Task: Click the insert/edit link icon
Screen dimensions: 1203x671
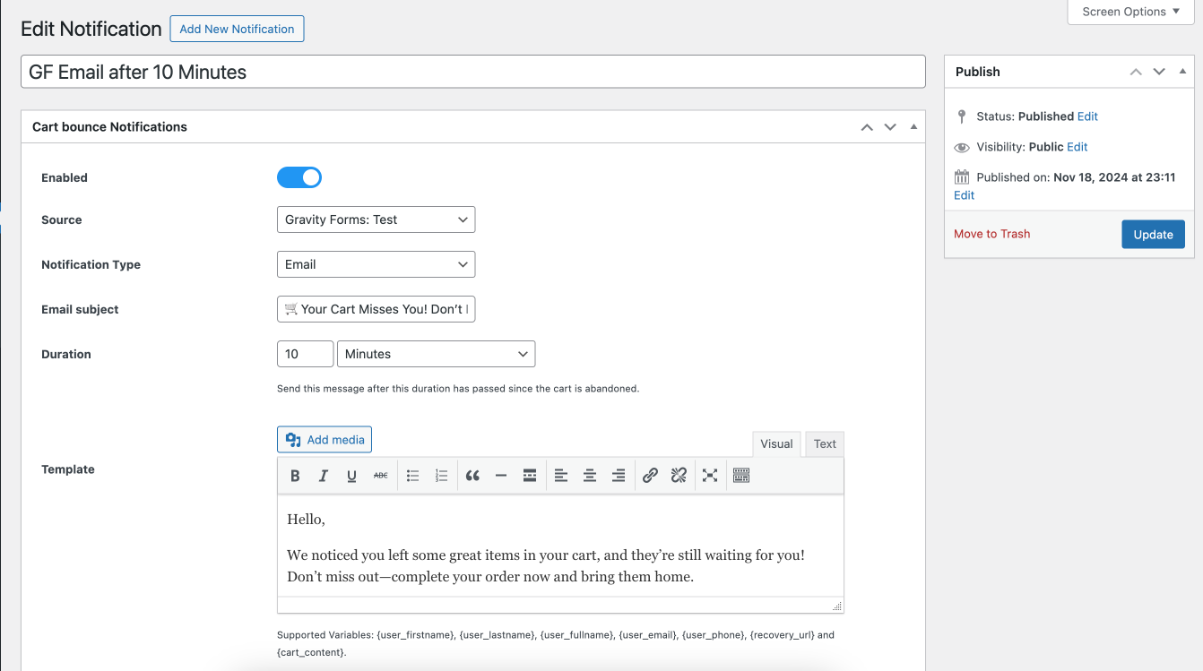Action: [650, 476]
